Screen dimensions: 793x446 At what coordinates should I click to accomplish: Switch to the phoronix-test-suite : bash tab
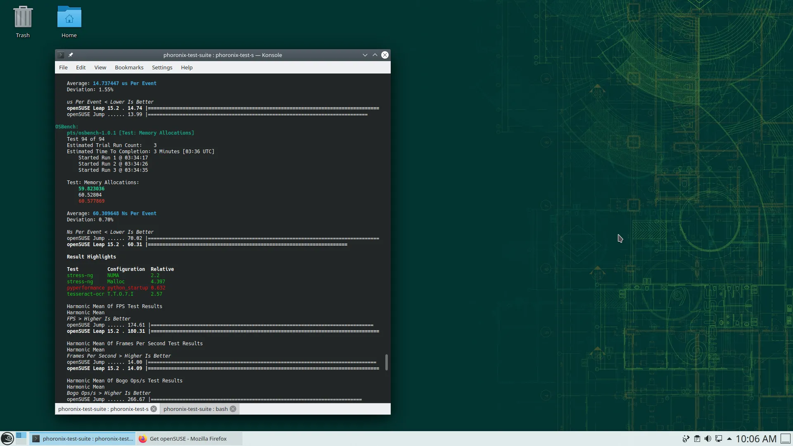point(195,409)
